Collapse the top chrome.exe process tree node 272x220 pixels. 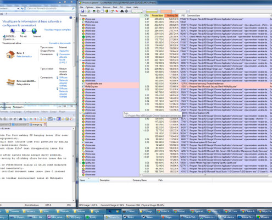click(x=80, y=19)
